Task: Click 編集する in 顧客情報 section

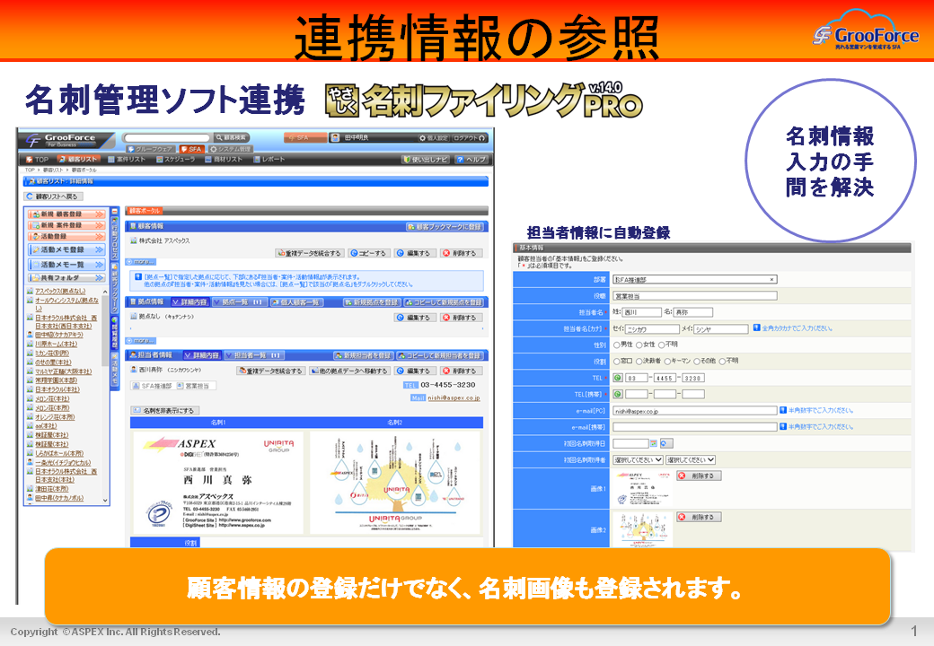Action: pyautogui.click(x=413, y=253)
